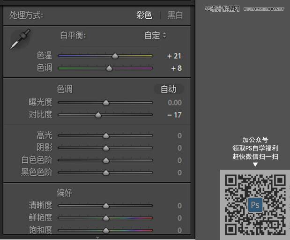This screenshot has height=240, width=290.
Task: Click the 阴影 shadows slider handle
Action: (106, 148)
